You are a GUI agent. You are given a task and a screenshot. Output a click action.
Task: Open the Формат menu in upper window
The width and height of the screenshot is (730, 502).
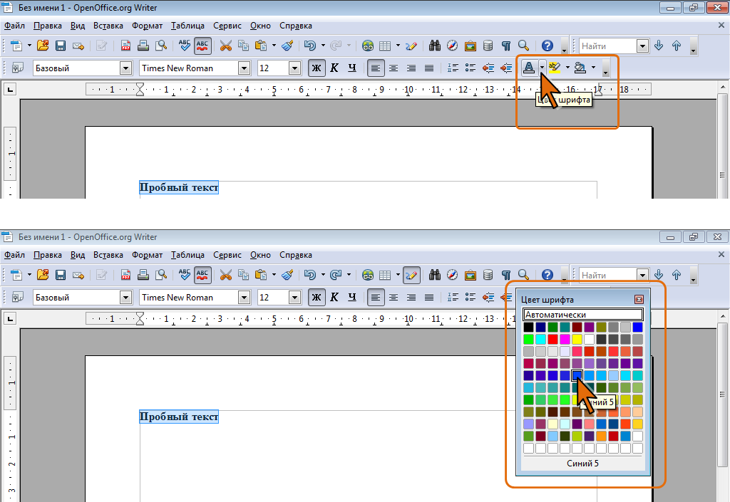pos(147,26)
